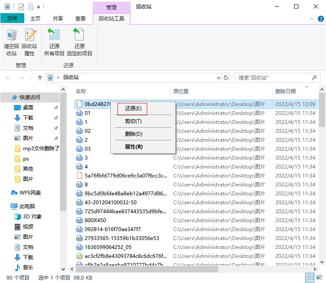Switch to the 查看 ribbon tab
This screenshot has width=326, height=283.
coord(80,19)
